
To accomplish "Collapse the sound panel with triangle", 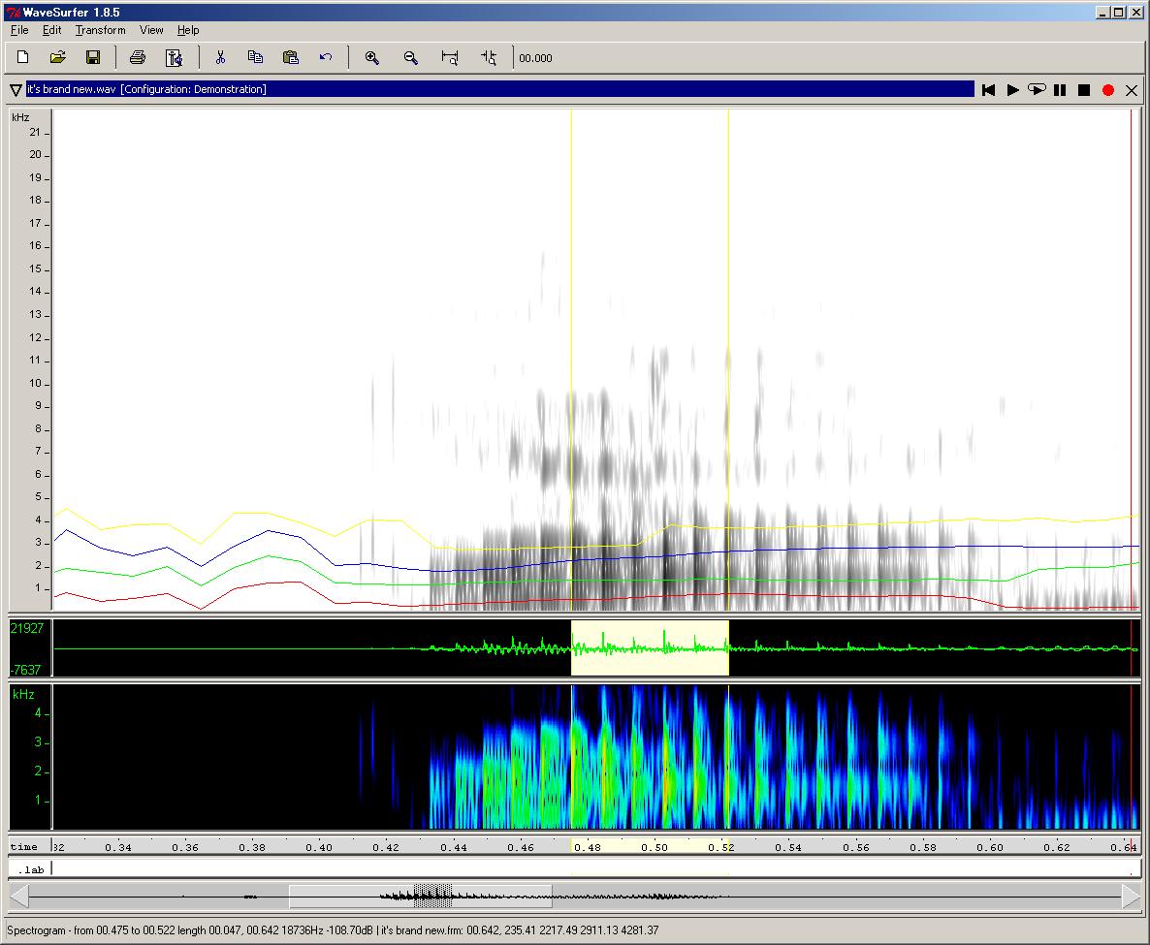I will (x=16, y=90).
